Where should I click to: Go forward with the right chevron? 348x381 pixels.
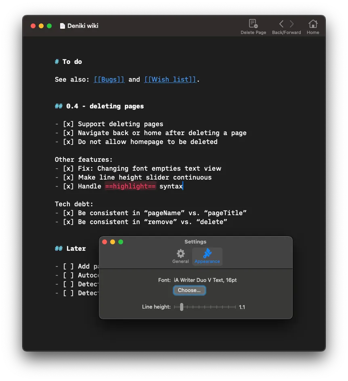click(291, 24)
